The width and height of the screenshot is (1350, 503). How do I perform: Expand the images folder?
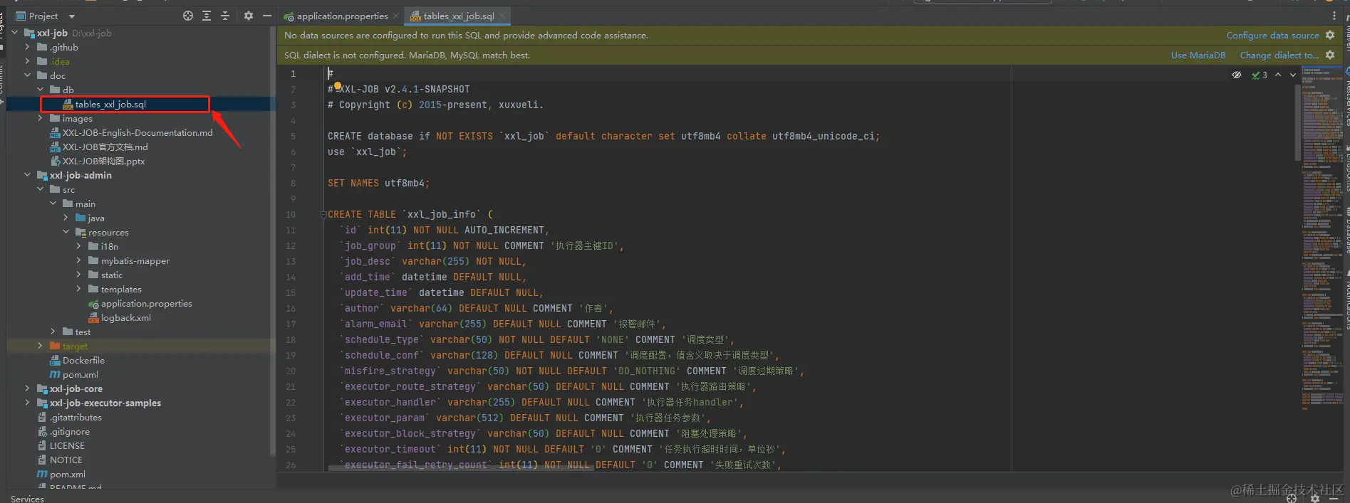(41, 118)
